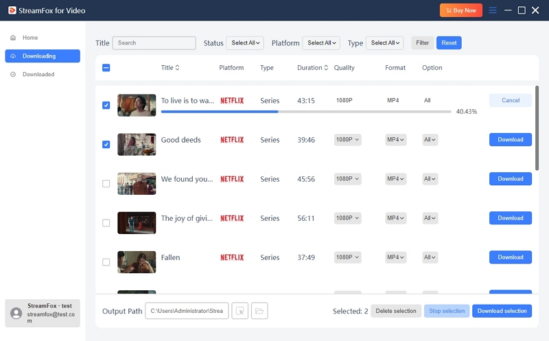Click the 40.43% download progress bar
Viewport: 549px width, 341px height.
[306, 112]
